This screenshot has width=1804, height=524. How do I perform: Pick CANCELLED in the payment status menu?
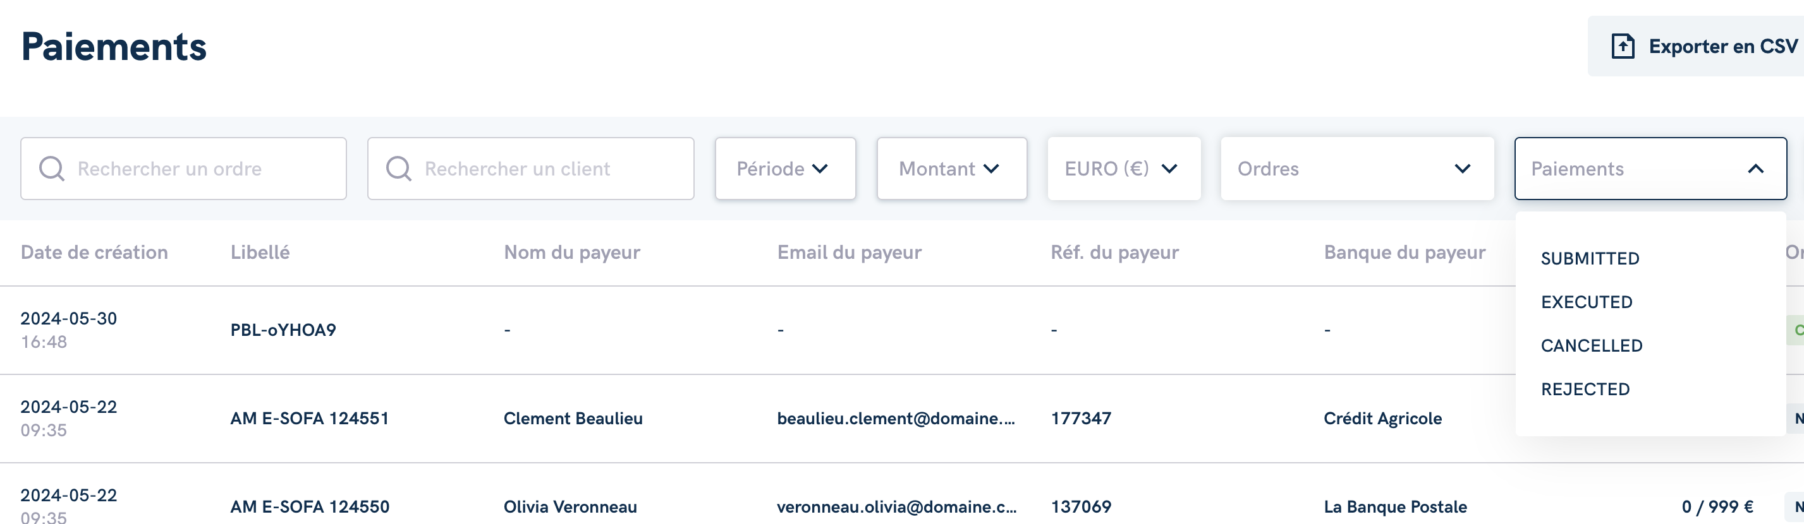pyautogui.click(x=1591, y=345)
